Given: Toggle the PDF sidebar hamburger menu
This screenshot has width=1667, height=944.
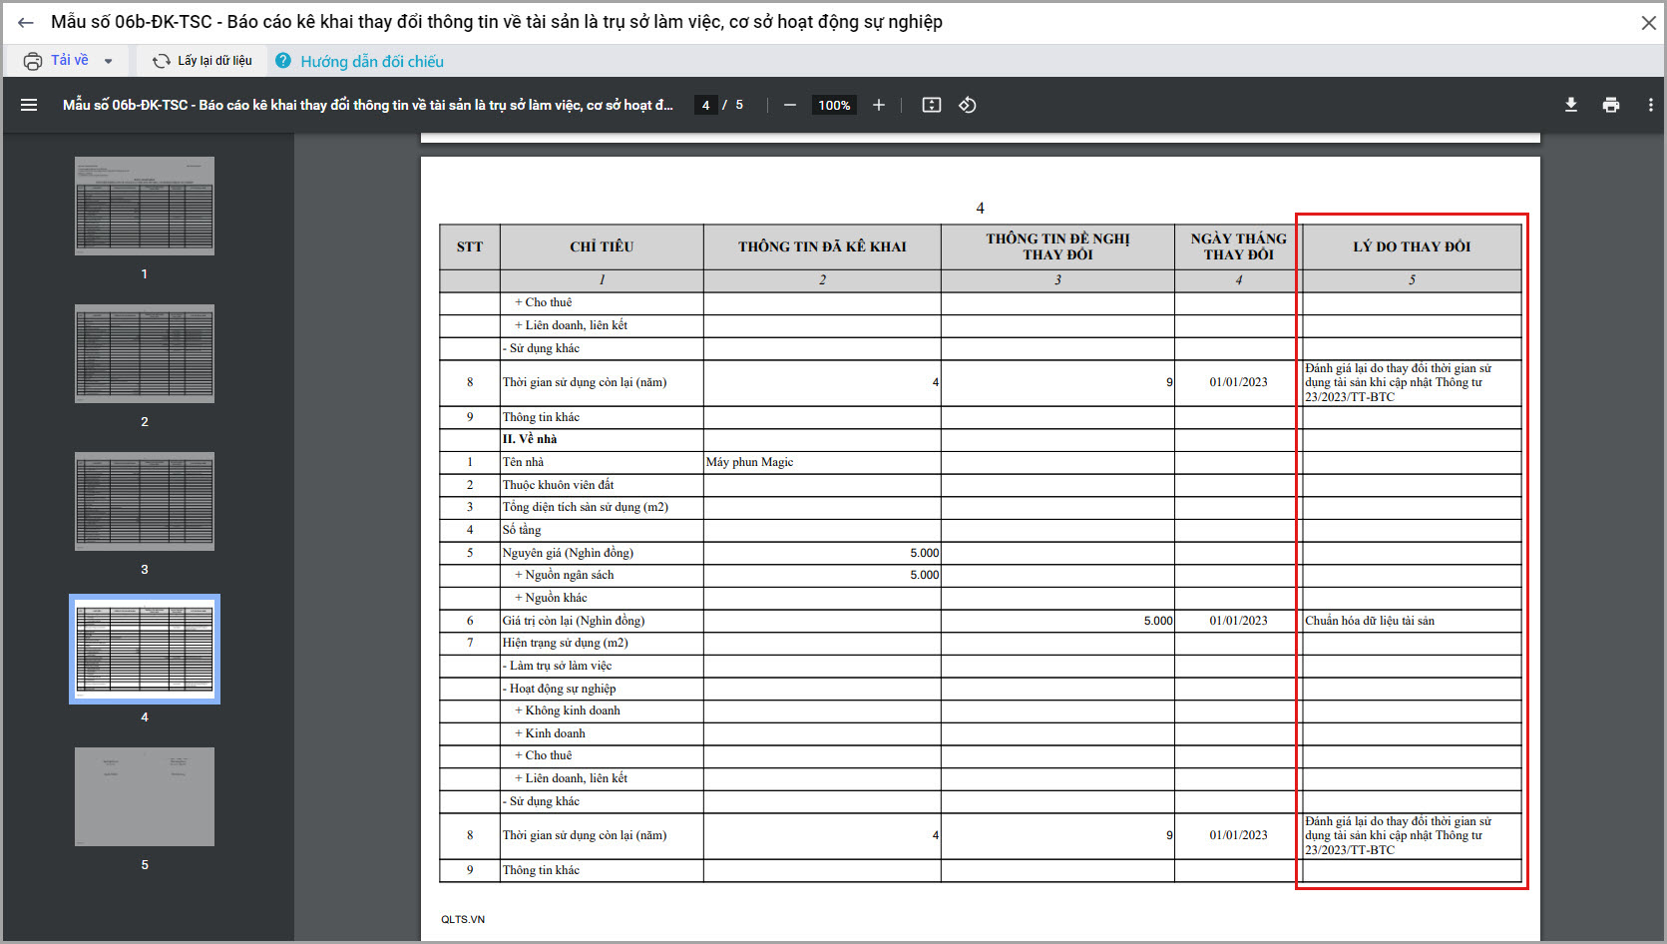Looking at the screenshot, I should pos(29,105).
